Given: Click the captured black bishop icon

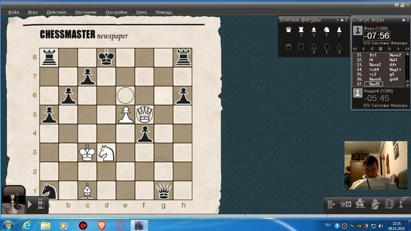Looking at the screenshot, I should [x=314, y=47].
